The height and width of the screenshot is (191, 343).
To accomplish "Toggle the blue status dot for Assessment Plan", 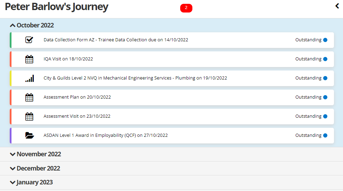I will 325,97.
